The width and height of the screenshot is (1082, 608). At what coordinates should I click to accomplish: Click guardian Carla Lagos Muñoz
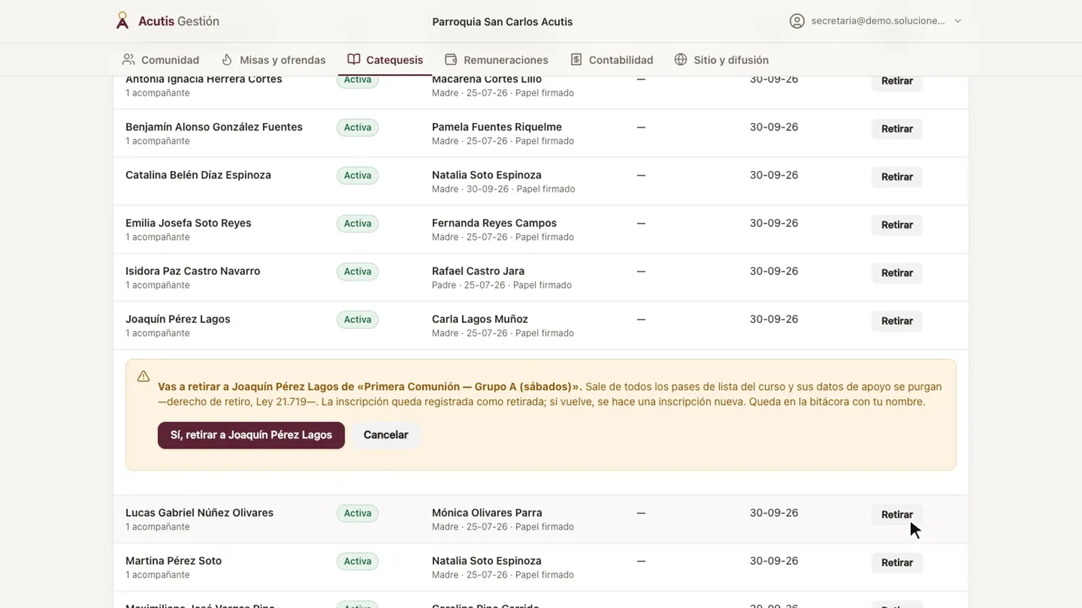(480, 319)
